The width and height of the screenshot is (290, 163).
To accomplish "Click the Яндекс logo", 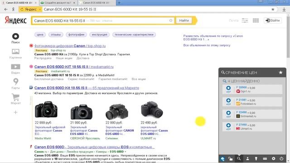I will point(16,20).
